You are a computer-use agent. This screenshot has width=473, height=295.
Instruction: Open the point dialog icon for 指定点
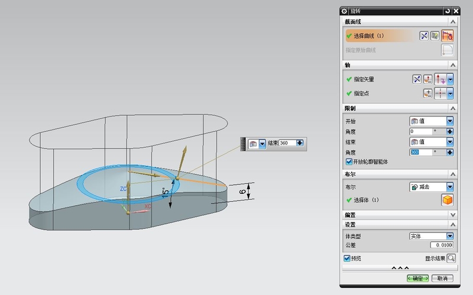(x=427, y=93)
